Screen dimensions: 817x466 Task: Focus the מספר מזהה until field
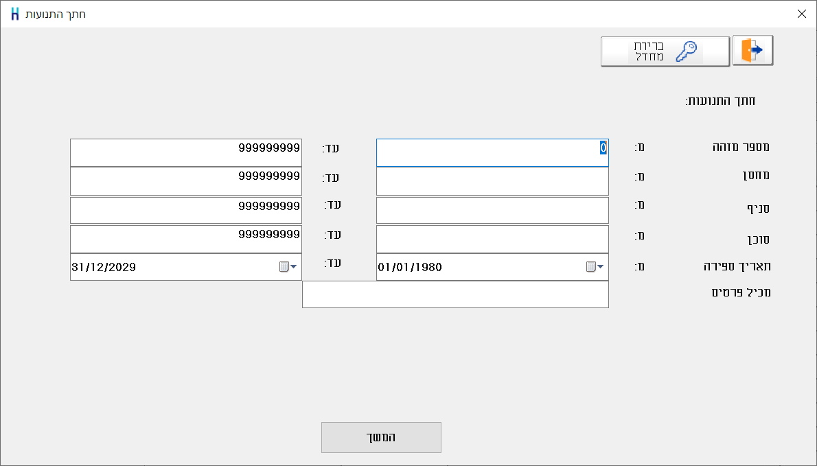(x=186, y=152)
